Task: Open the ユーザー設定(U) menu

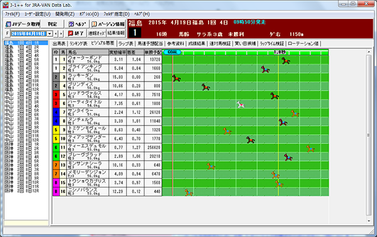Action: point(38,14)
